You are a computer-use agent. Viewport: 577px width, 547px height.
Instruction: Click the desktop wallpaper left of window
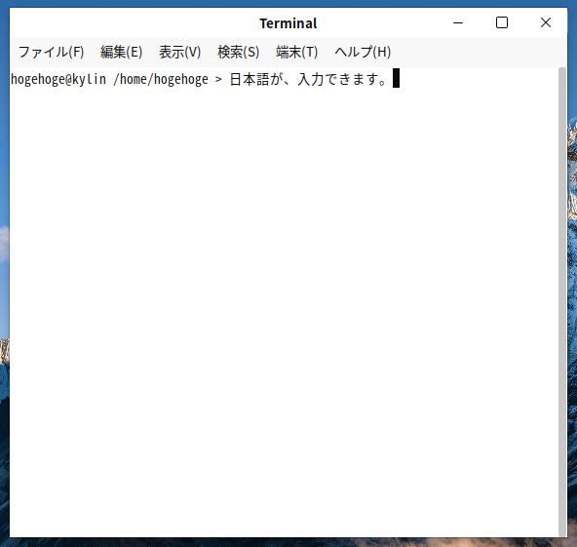pos(5,294)
